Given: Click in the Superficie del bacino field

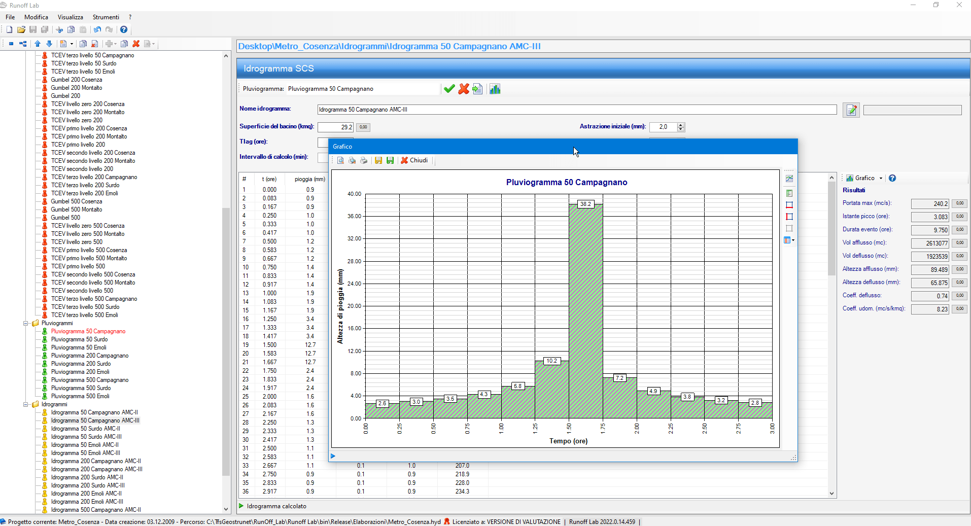Looking at the screenshot, I should [335, 127].
